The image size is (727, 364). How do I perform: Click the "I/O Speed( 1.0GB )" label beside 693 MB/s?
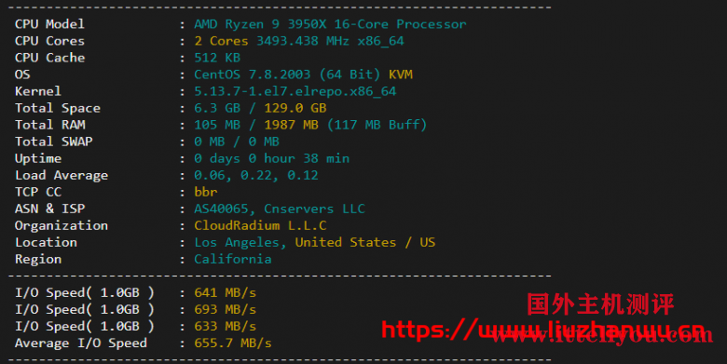[x=85, y=309]
